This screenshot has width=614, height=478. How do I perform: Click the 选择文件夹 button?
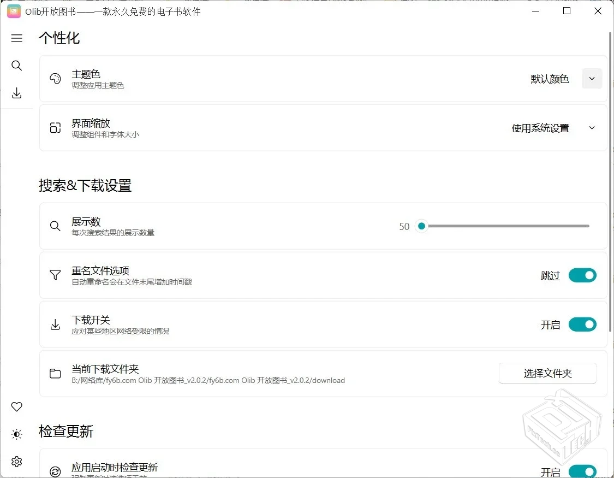pyautogui.click(x=547, y=373)
